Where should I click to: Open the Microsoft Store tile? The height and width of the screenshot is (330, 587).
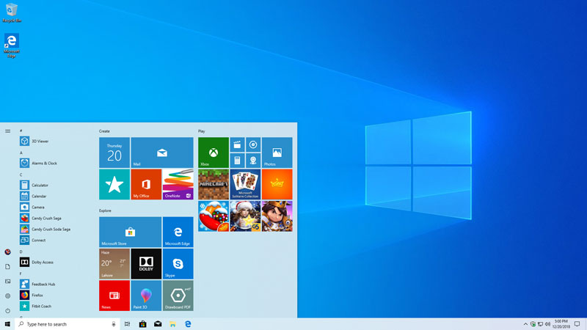tap(130, 231)
